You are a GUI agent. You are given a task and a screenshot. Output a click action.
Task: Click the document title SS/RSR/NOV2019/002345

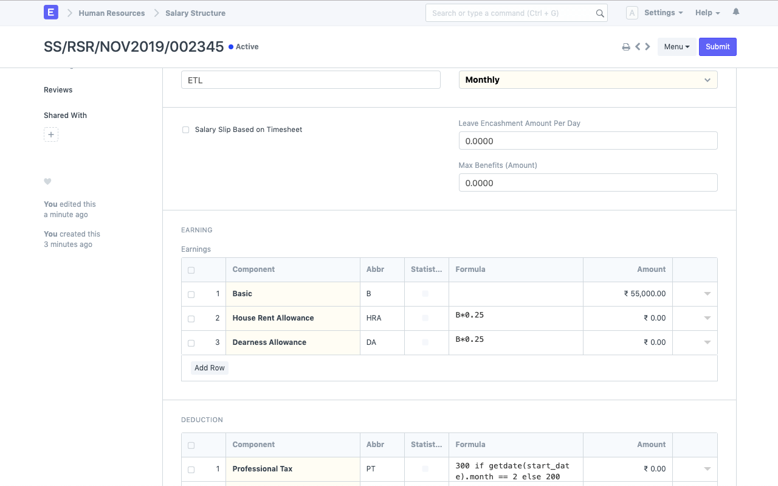coord(134,47)
